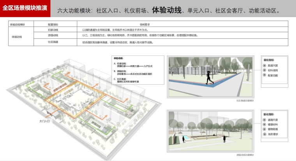Screen dimensions: 296x161
Task: Click the 配置指标 table column header
Action: (52, 24)
